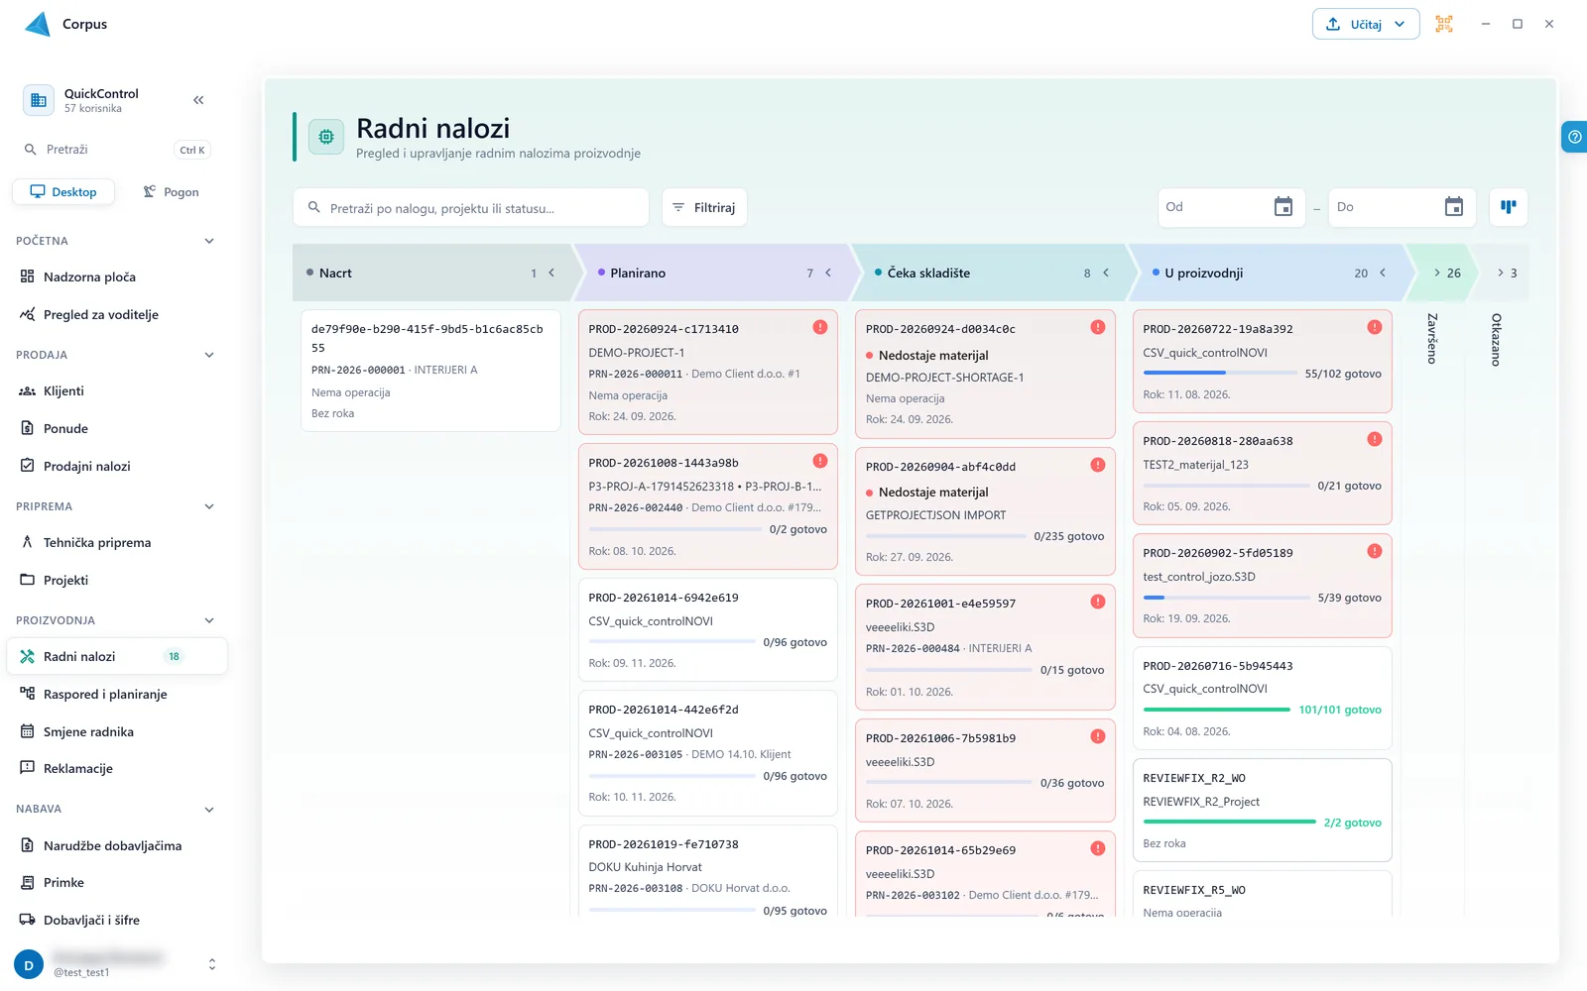The height and width of the screenshot is (991, 1587).
Task: Collapse the U proizvodnji column
Action: click(1383, 273)
